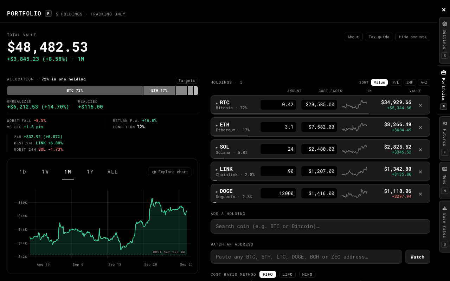
Task: Sort holdings by Value
Action: [379, 83]
